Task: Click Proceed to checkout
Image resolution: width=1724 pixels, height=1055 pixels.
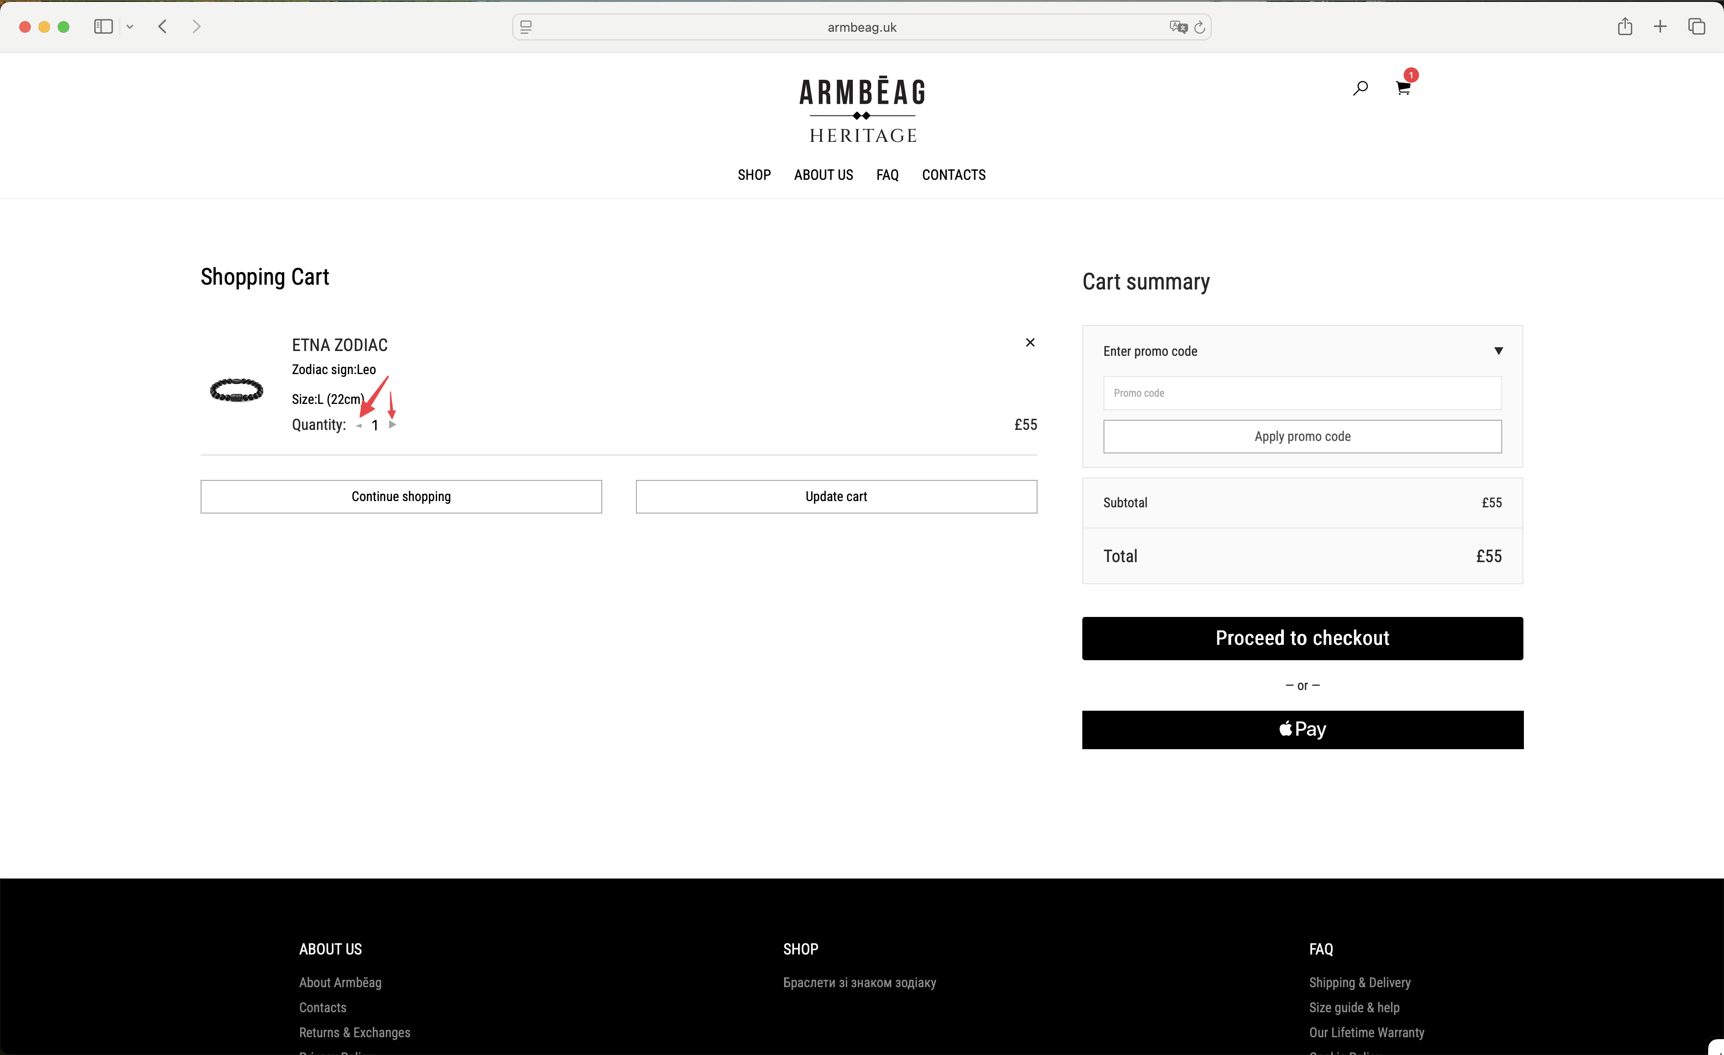Action: (x=1301, y=638)
